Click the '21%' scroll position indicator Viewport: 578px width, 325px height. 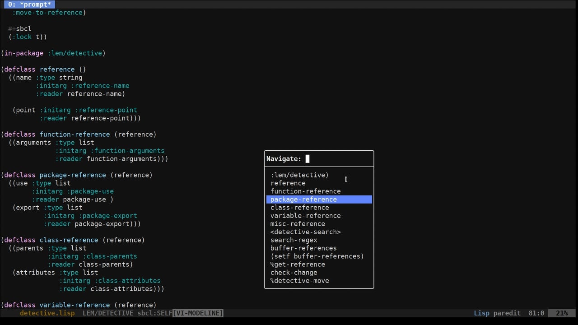click(562, 313)
